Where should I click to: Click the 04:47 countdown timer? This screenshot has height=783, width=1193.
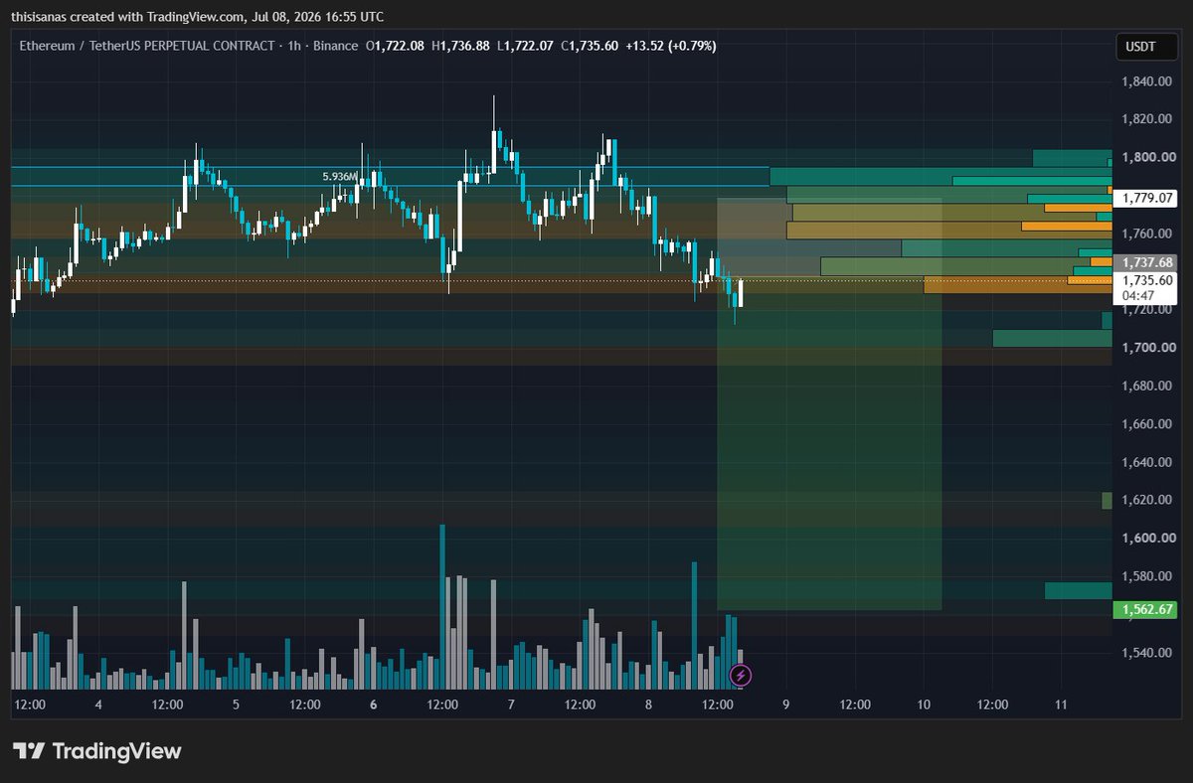[x=1137, y=296]
